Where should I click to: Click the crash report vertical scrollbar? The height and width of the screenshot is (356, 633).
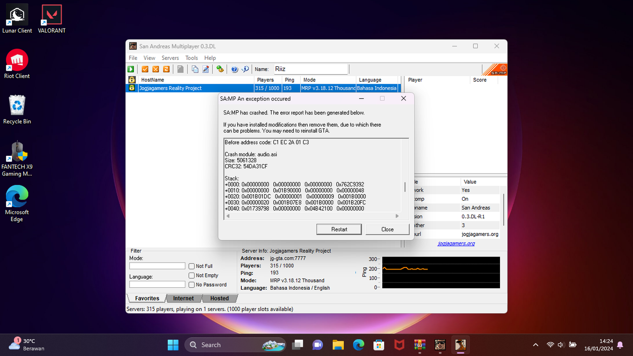406,186
